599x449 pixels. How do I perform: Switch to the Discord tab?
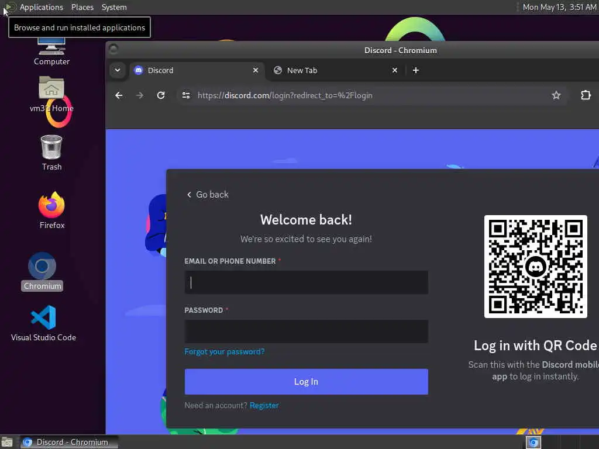[x=197, y=70]
